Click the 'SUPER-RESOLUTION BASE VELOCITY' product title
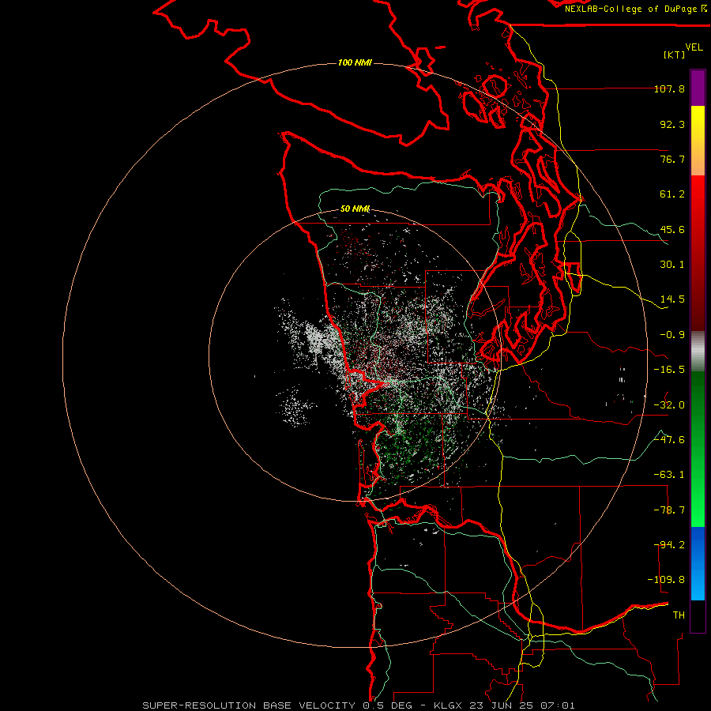The image size is (711, 711). pyautogui.click(x=249, y=705)
